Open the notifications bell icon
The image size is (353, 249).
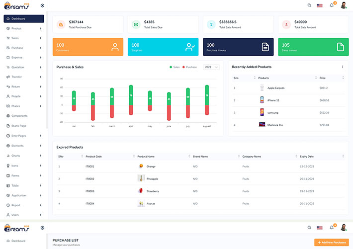coord(332,5)
